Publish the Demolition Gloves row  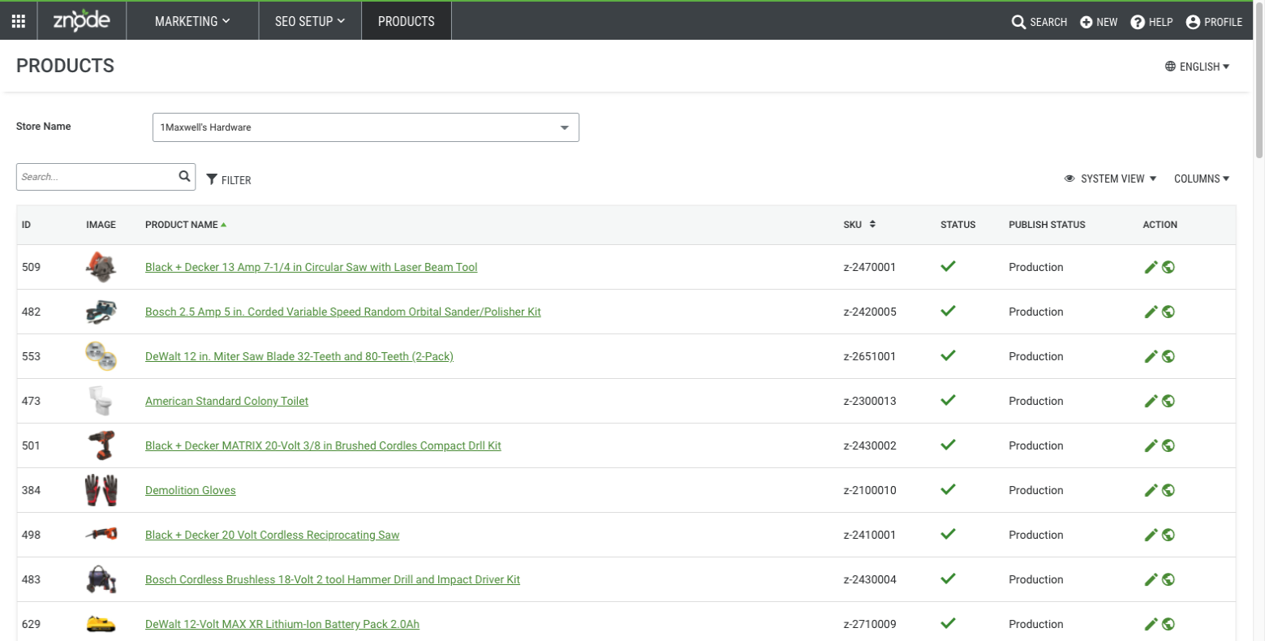pos(1168,490)
